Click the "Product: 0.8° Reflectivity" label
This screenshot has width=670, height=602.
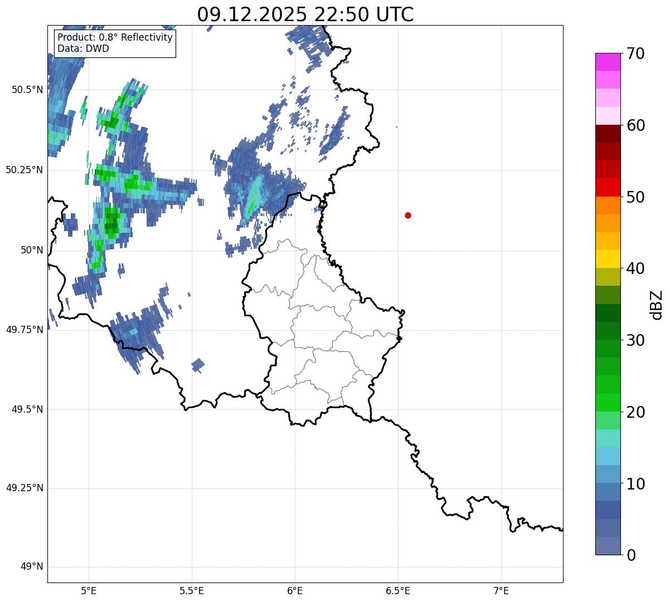tap(115, 37)
